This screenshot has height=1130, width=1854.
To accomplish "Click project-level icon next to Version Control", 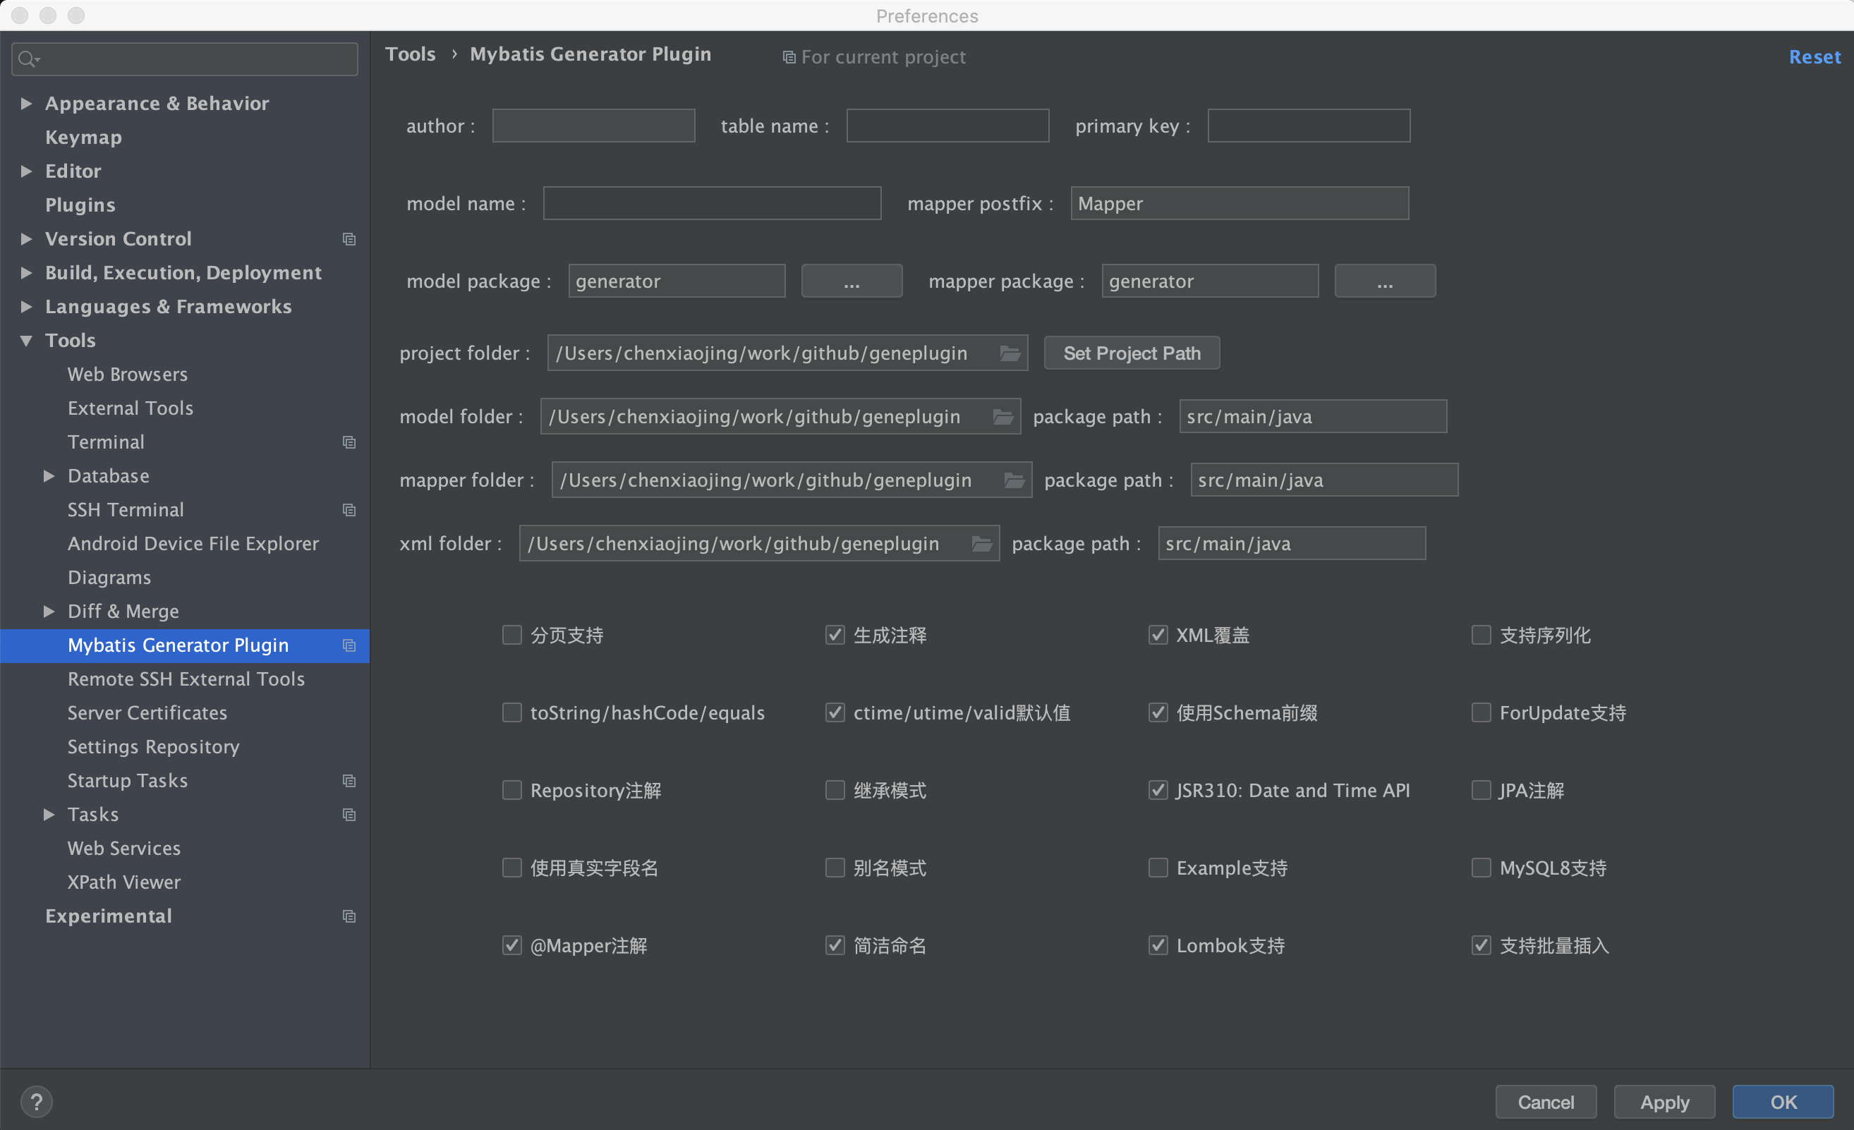I will (349, 239).
